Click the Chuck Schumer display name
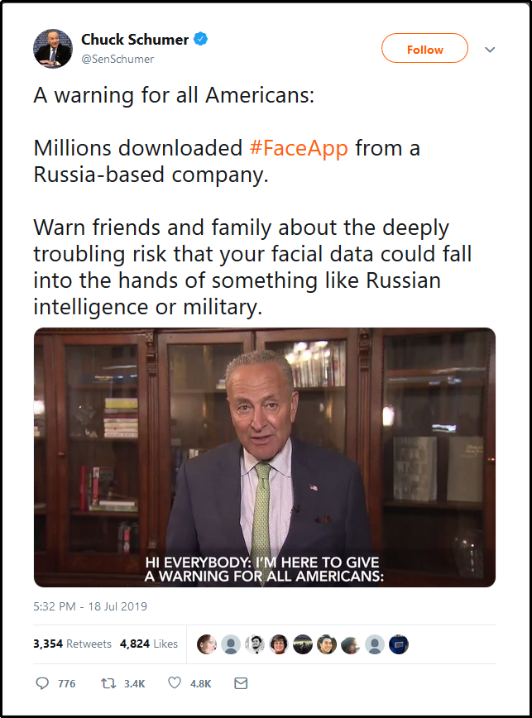532x718 pixels. point(135,40)
